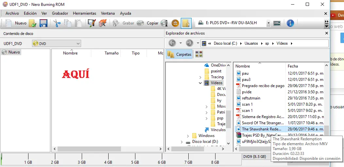Open the Edición menu

30,13
